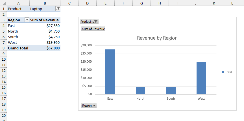Select row 2 header
This screenshot has width=244, height=121.
click(x=4, y=14)
